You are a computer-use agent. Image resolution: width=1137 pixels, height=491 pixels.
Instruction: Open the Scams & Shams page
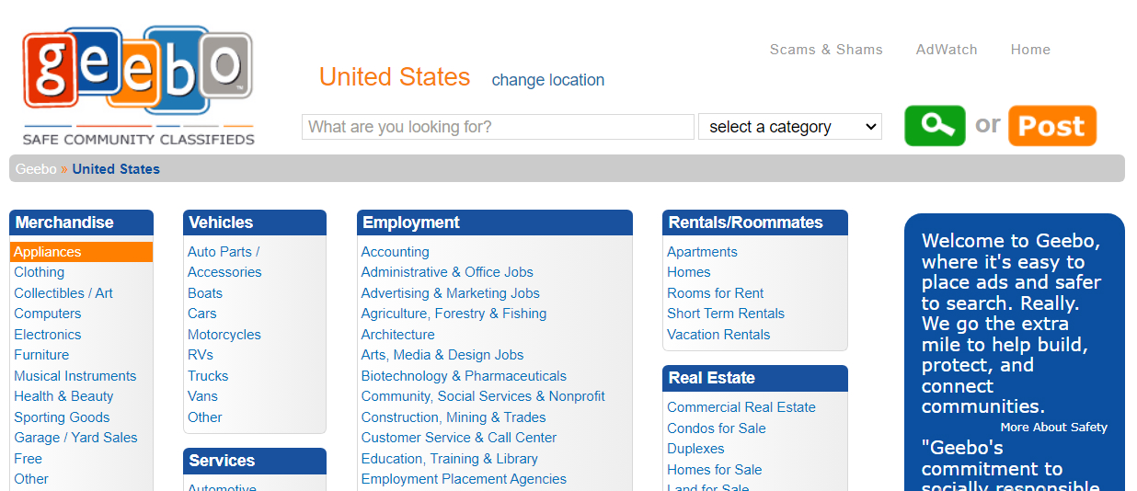coord(826,50)
